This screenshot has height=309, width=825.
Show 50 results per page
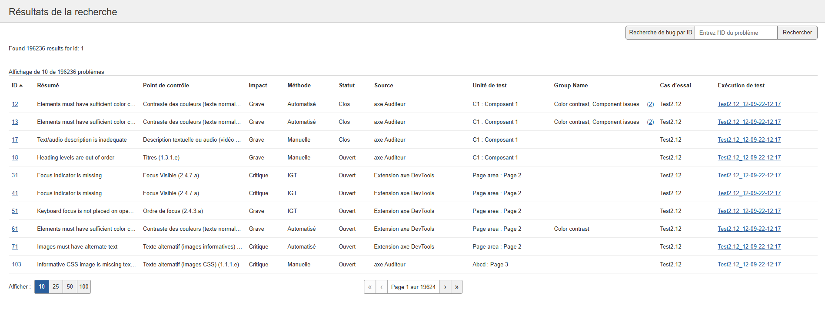point(70,287)
